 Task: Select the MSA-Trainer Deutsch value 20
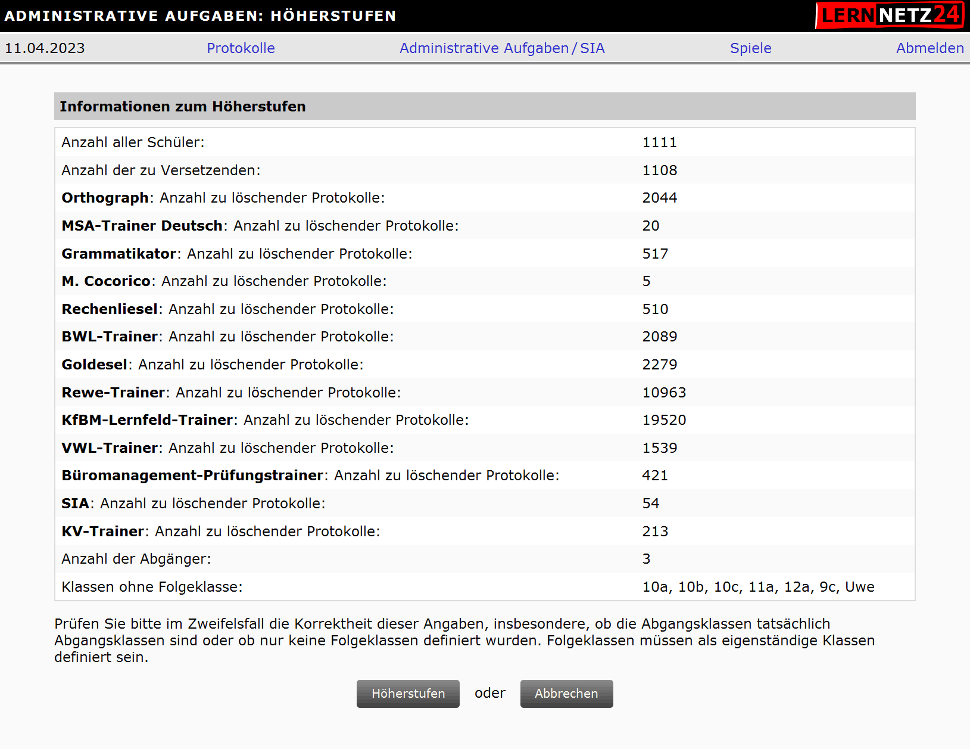[650, 226]
